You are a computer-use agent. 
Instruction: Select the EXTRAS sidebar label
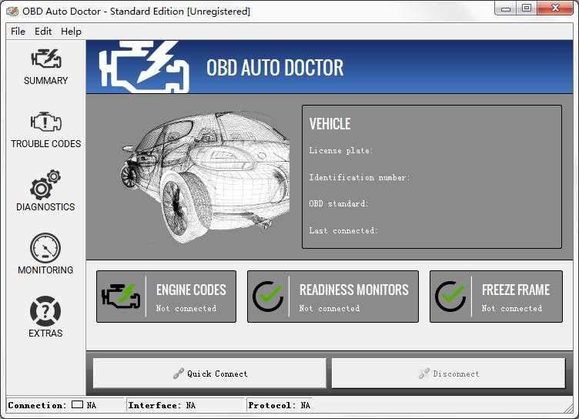point(45,334)
